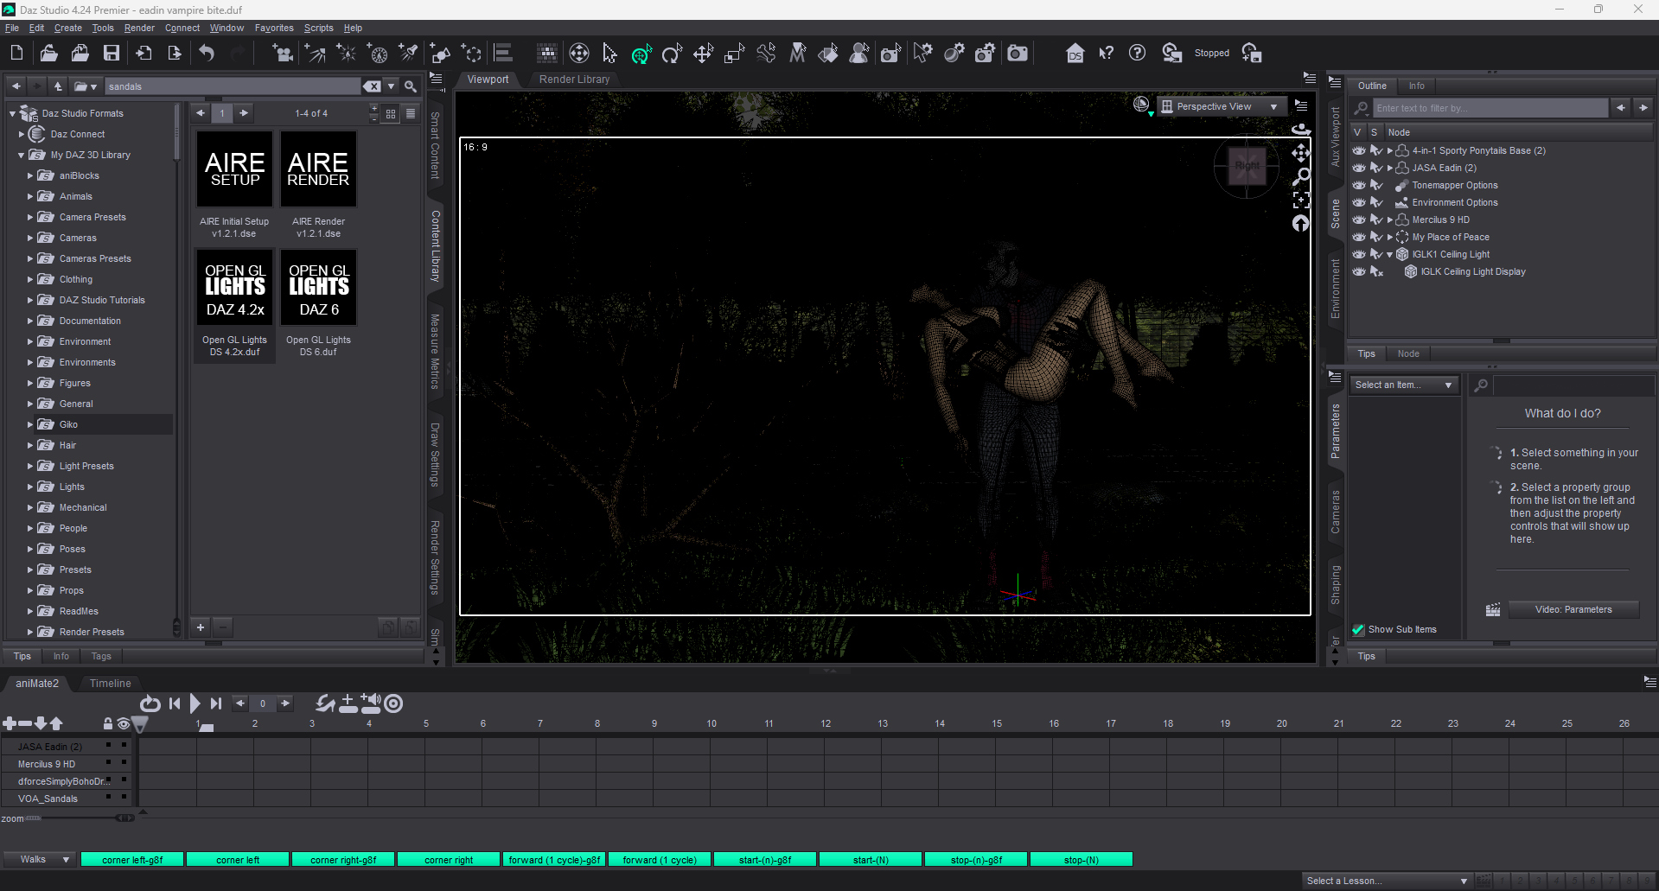Hide the Mercilus 9 HD node
The height and width of the screenshot is (891, 1659).
[x=1359, y=220]
